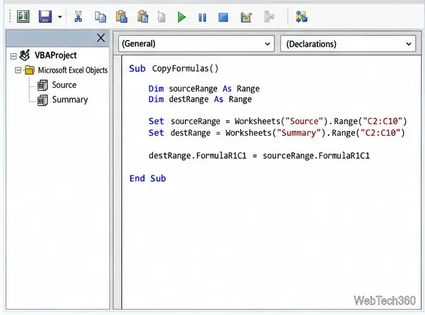Image resolution: width=425 pixels, height=315 pixels.
Task: Select the Source worksheet object
Action: [64, 85]
